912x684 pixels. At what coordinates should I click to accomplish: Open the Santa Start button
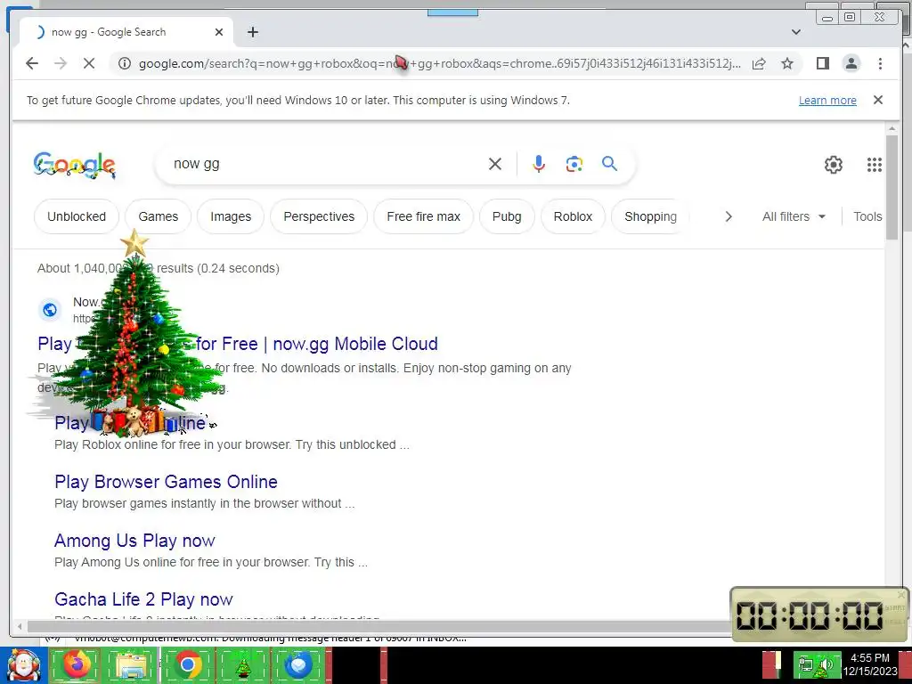(x=23, y=665)
